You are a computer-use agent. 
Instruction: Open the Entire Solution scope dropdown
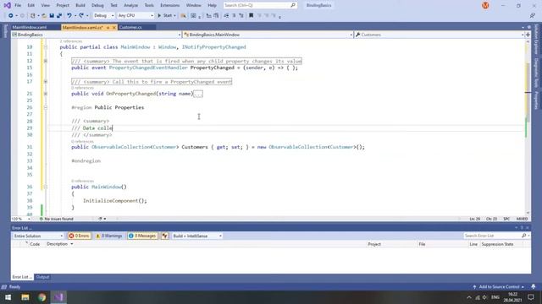[x=38, y=236]
